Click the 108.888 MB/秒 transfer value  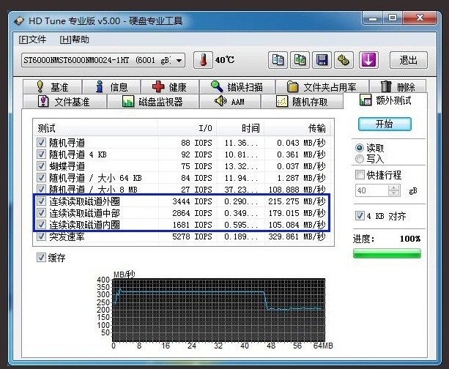pos(297,190)
